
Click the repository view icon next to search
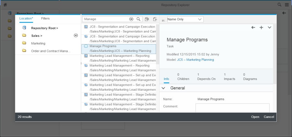[x=147, y=19]
